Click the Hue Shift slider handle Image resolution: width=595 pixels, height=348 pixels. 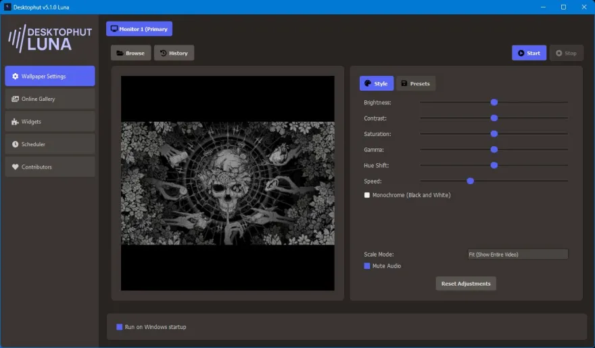coord(494,165)
